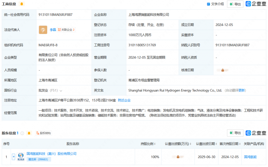This screenshot has height=167, width=268.
Task: Click the 工商信息 section heading
Action: click(9, 4)
